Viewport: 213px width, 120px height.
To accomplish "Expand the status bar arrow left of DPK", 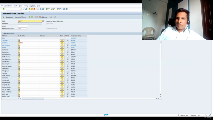I will click(179, 115).
